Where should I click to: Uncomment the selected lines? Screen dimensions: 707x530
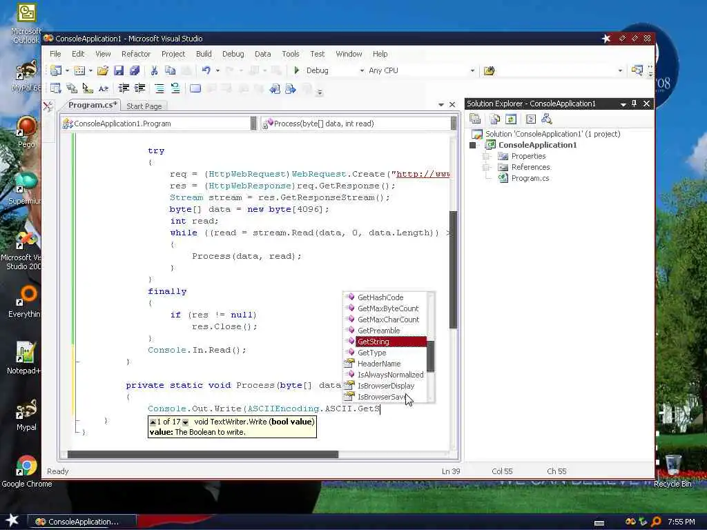coord(175,88)
